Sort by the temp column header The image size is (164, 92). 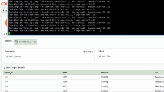click(65, 73)
